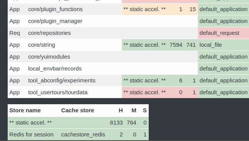This screenshot has height=141, width=249.
Task: Select the core/plugin_functions cell
Action: tap(55, 9)
